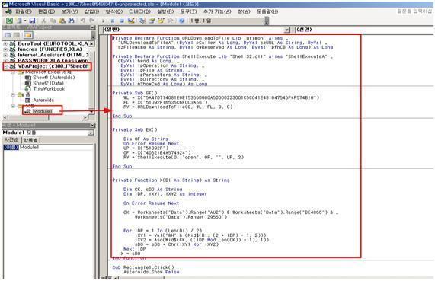Image resolution: width=435 pixels, height=281 pixels.
Task: Collapse the forms folder above Asteroids
Action: (13, 94)
